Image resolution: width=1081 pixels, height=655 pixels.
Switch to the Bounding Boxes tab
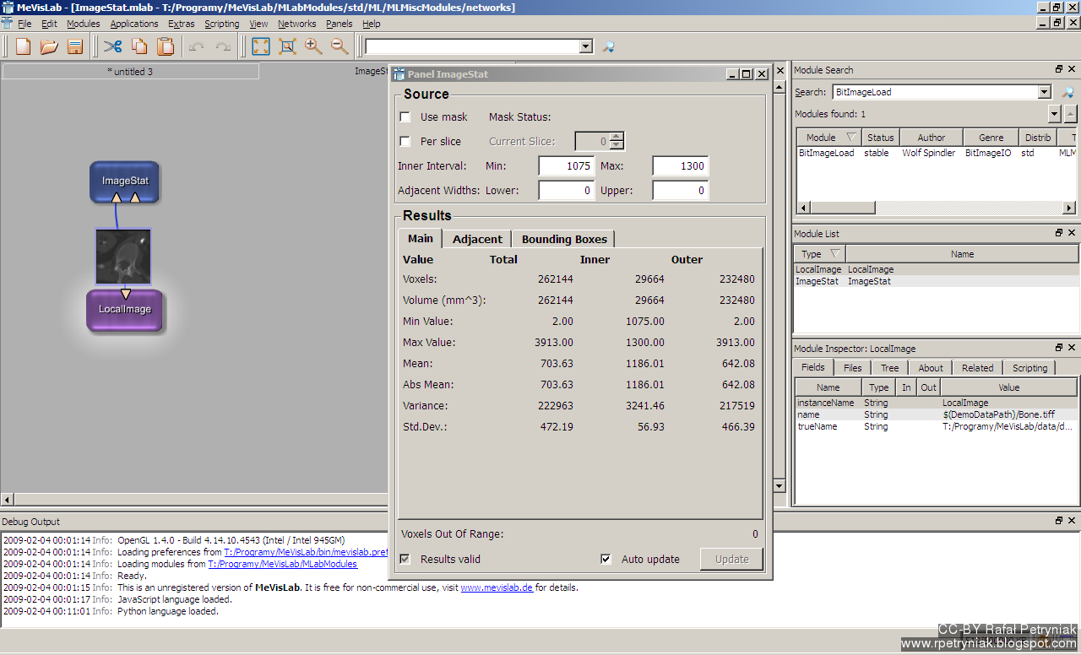564,239
